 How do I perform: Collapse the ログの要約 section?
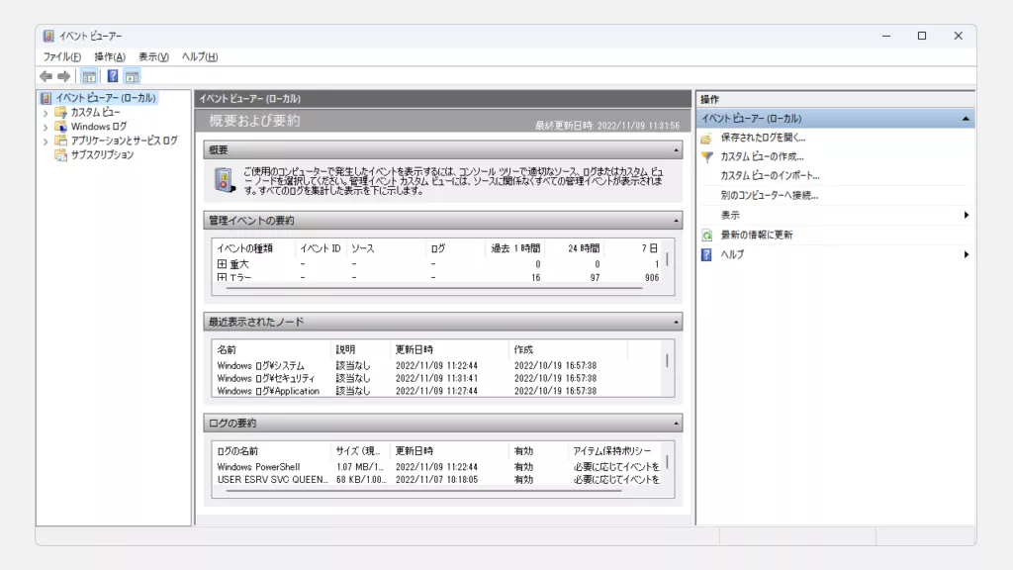pyautogui.click(x=676, y=424)
